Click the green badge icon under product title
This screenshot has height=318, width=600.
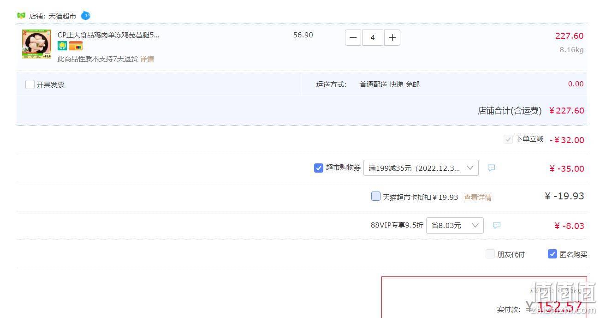click(62, 46)
